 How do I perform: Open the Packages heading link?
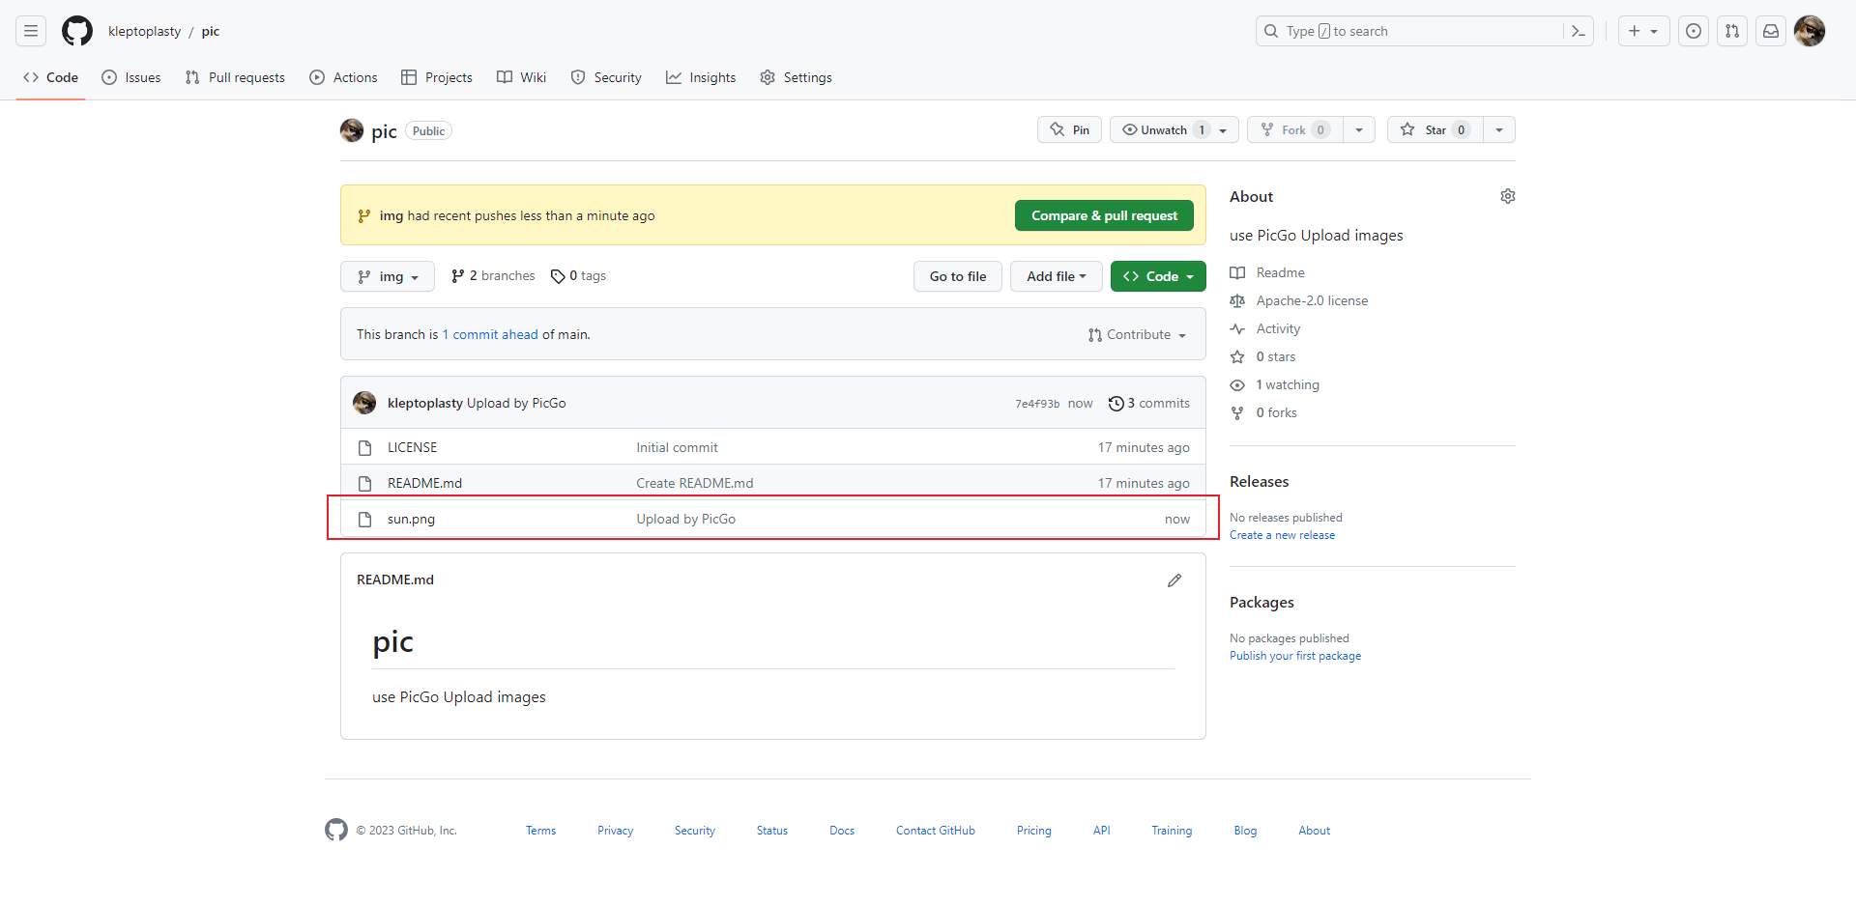point(1261,602)
